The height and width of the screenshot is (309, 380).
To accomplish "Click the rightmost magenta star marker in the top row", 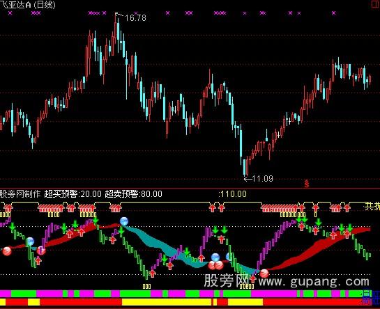I will point(334,13).
